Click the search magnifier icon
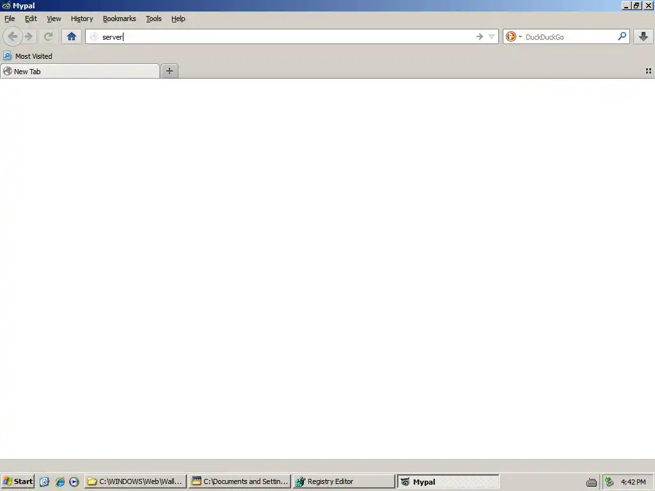 (x=622, y=36)
